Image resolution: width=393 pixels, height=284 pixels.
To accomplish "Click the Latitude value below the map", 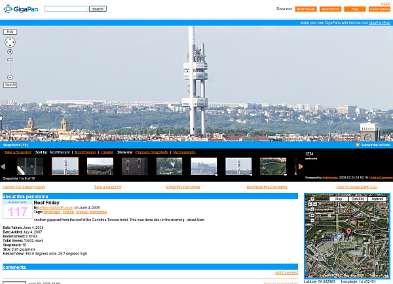I will pyautogui.click(x=326, y=282).
